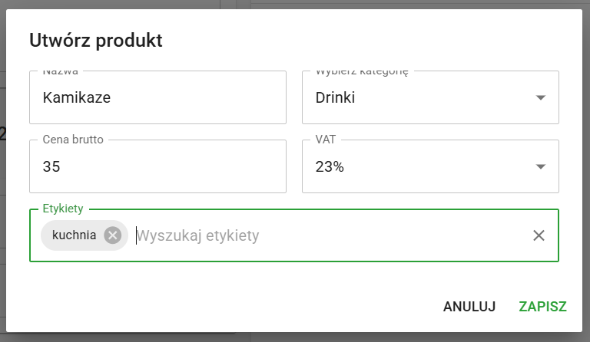Click the VAT label text
The height and width of the screenshot is (342, 590).
(326, 140)
